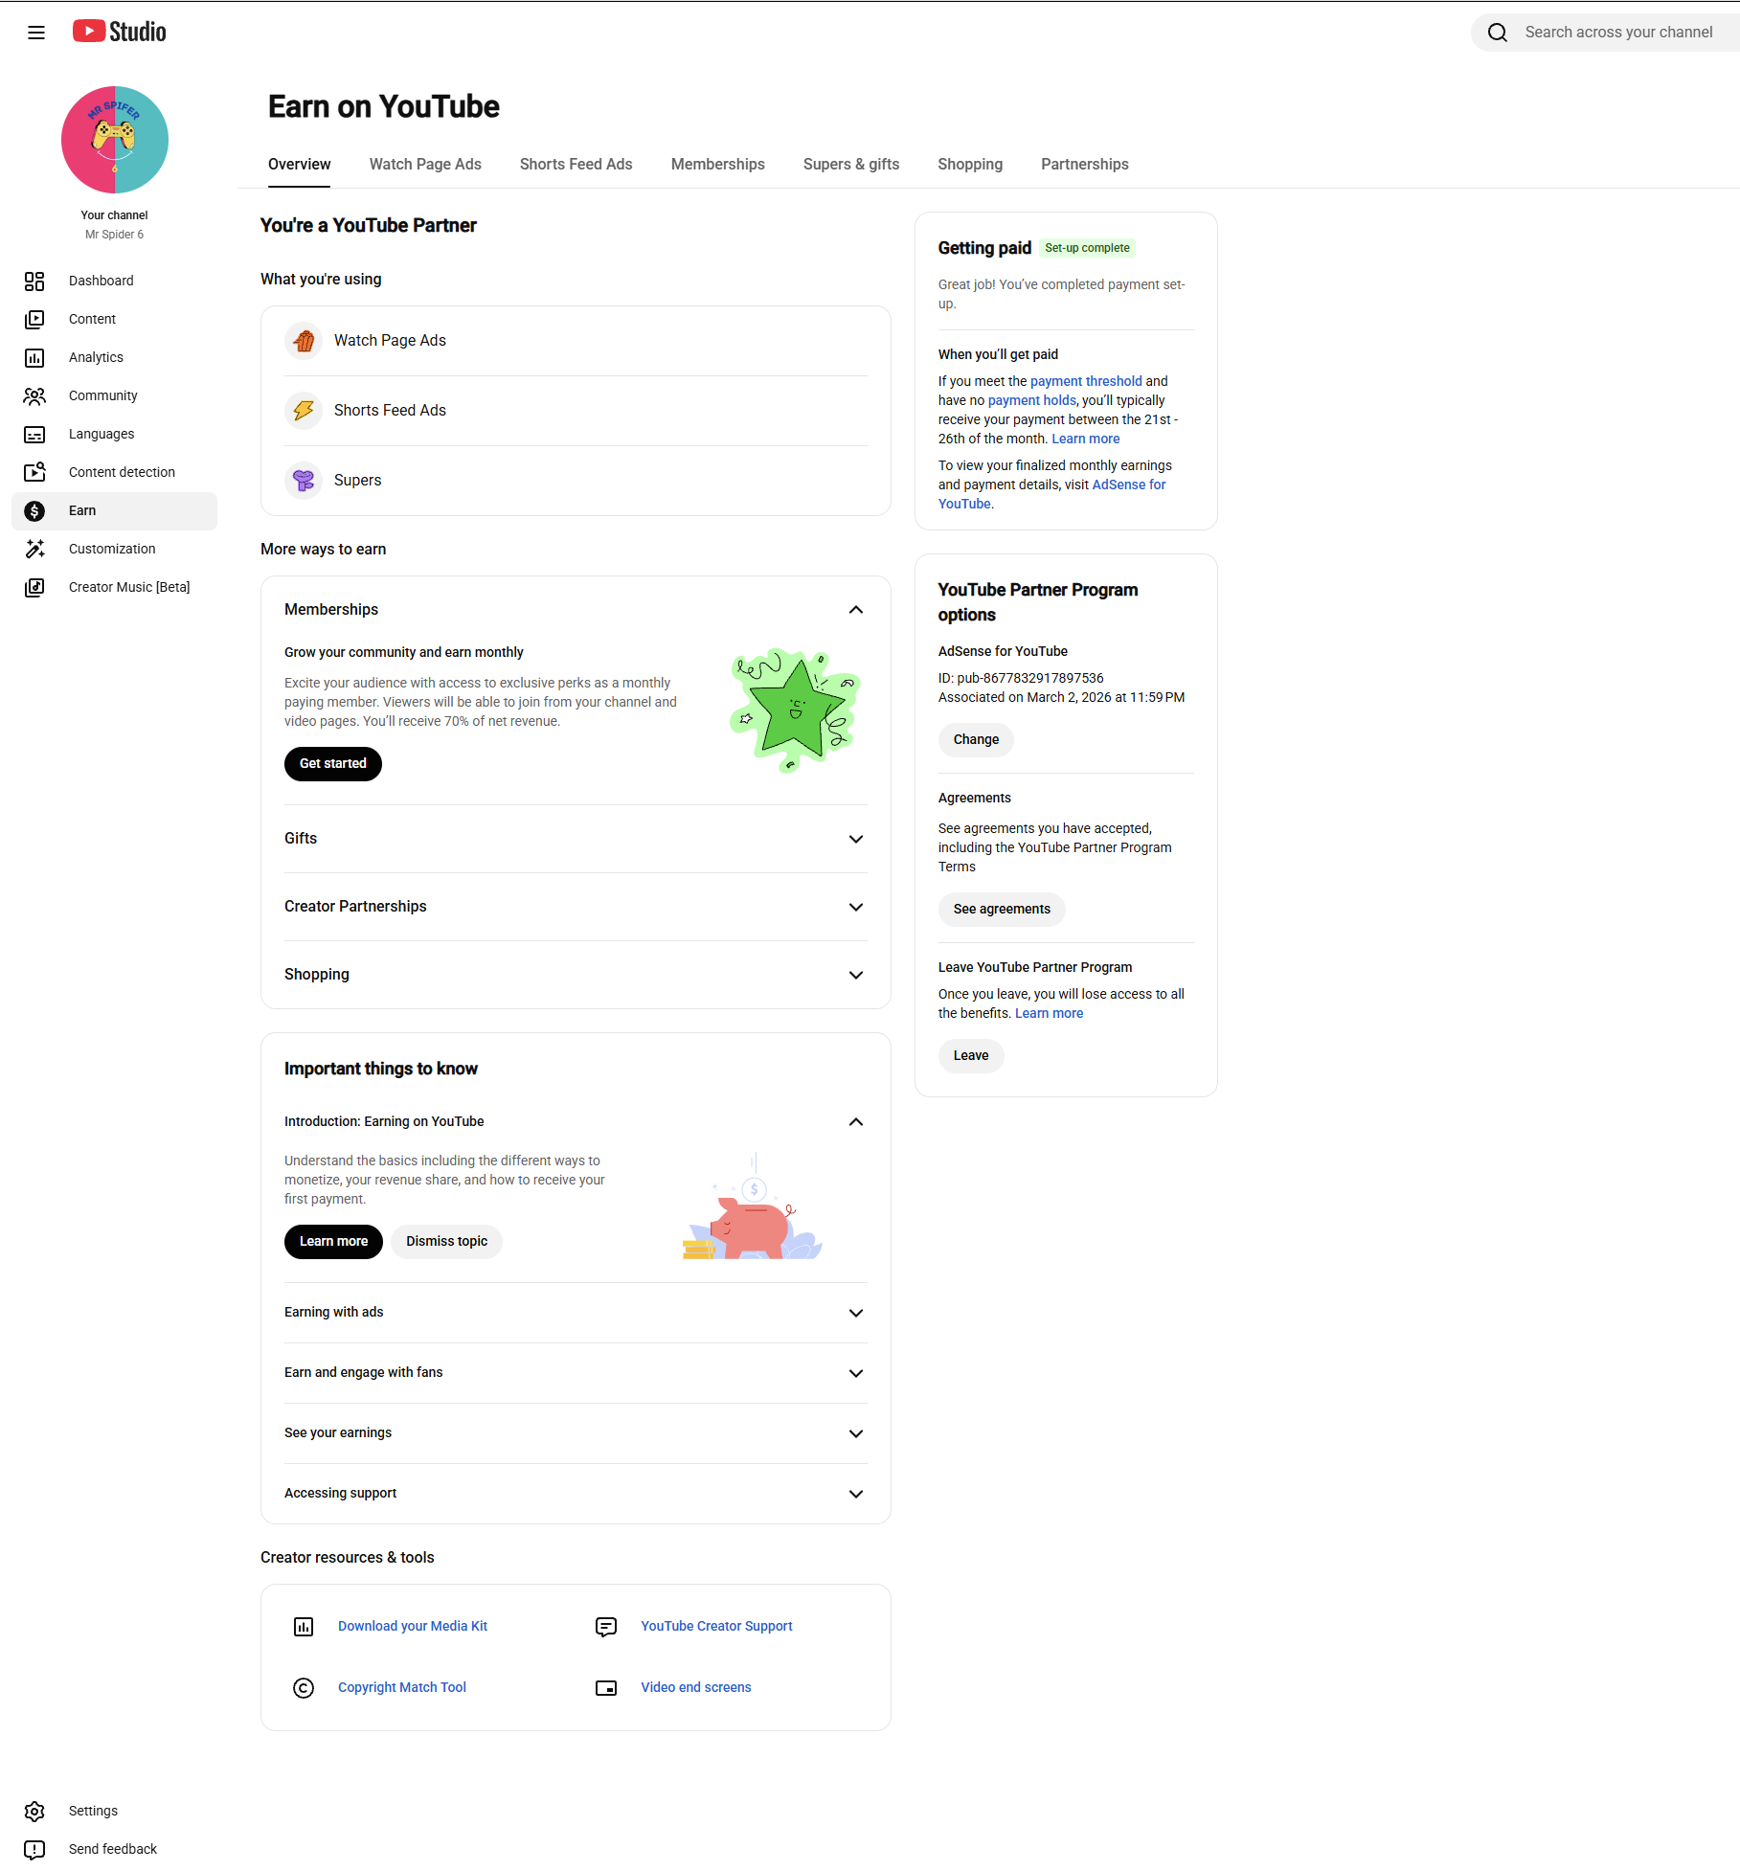The image size is (1740, 1871).
Task: Expand the Shopping section
Action: pos(856,975)
